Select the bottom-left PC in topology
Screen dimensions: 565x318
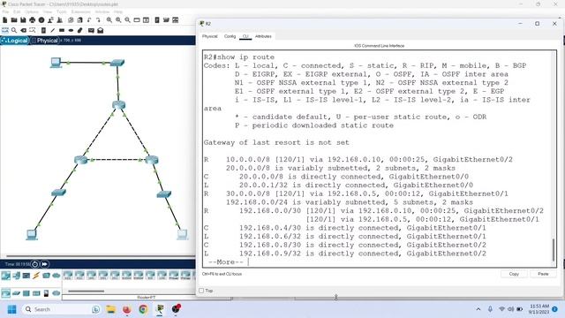coord(32,234)
